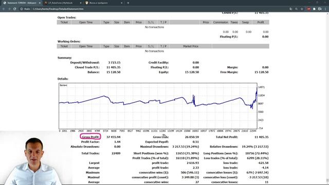Click the balance curve chart
This screenshot has height=185, width=329.
coord(158,106)
